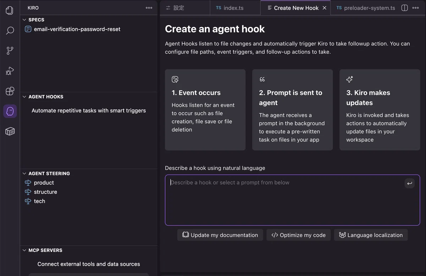Click the submit arrow in hook description box
This screenshot has height=276, width=426.
tap(410, 183)
